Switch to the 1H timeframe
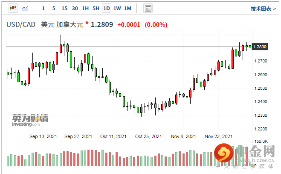The image size is (281, 174). click(85, 9)
